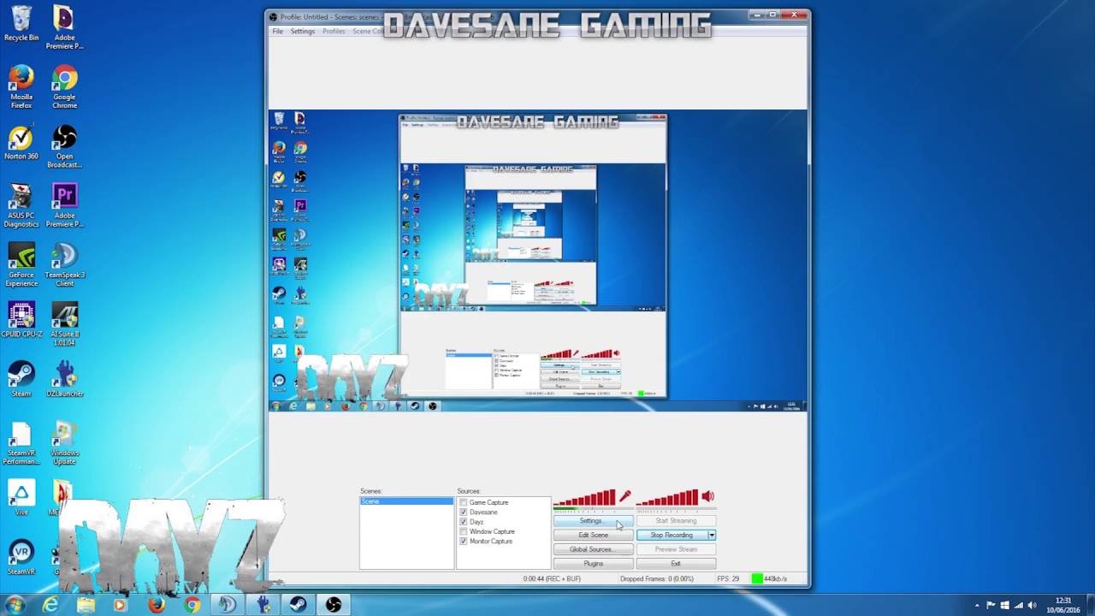The width and height of the screenshot is (1095, 616).
Task: Click the 'FPS: 29' status text
Action: [728, 579]
